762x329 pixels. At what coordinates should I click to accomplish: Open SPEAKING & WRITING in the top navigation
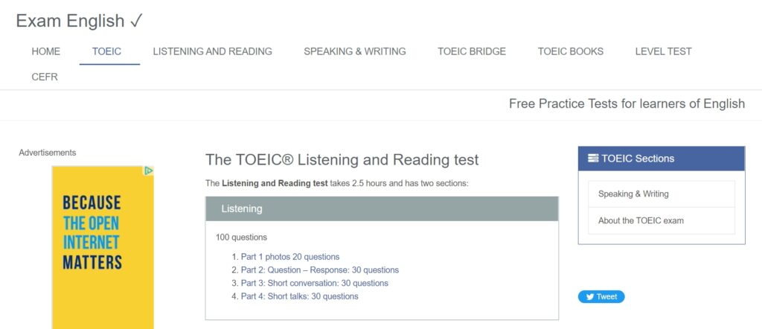pos(355,51)
